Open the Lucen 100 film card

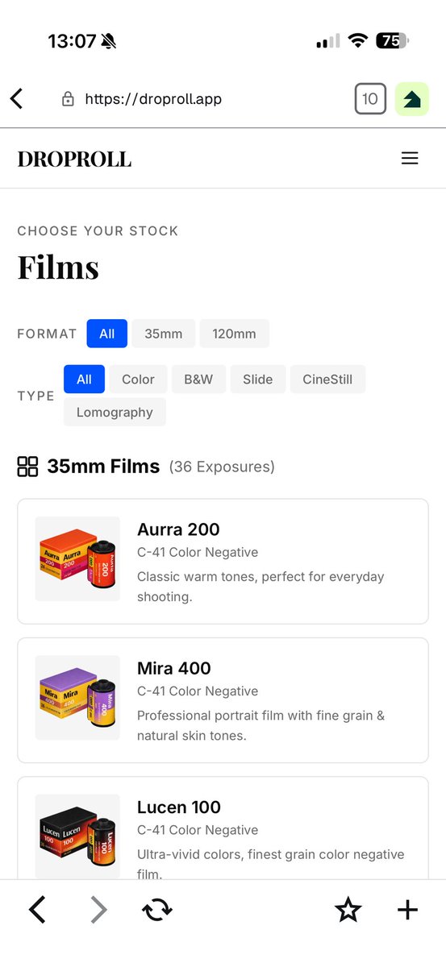click(223, 828)
